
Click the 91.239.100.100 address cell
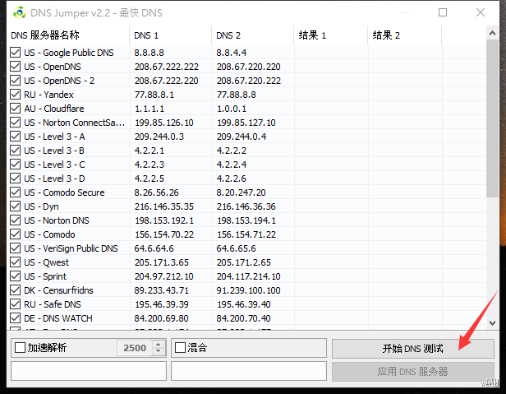coord(248,290)
